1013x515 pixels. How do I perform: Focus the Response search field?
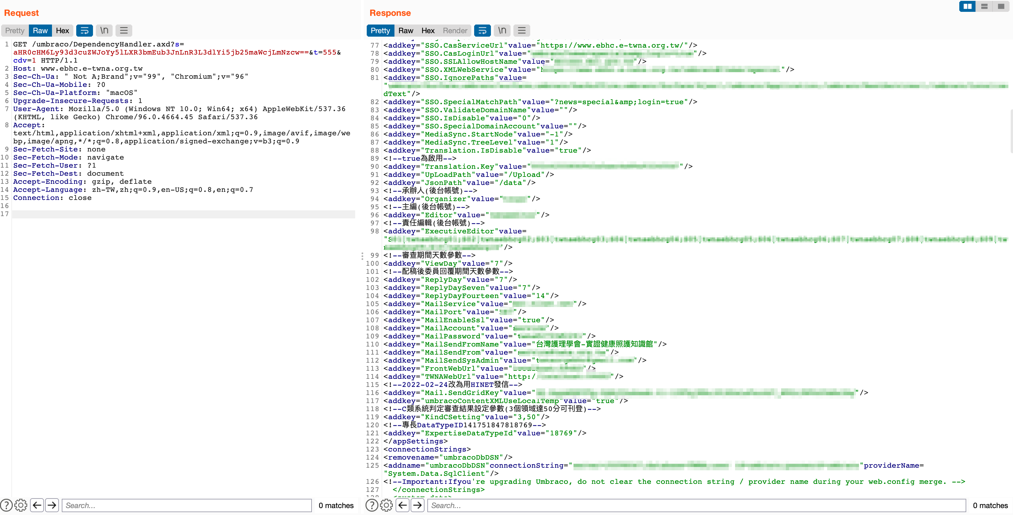pos(697,505)
